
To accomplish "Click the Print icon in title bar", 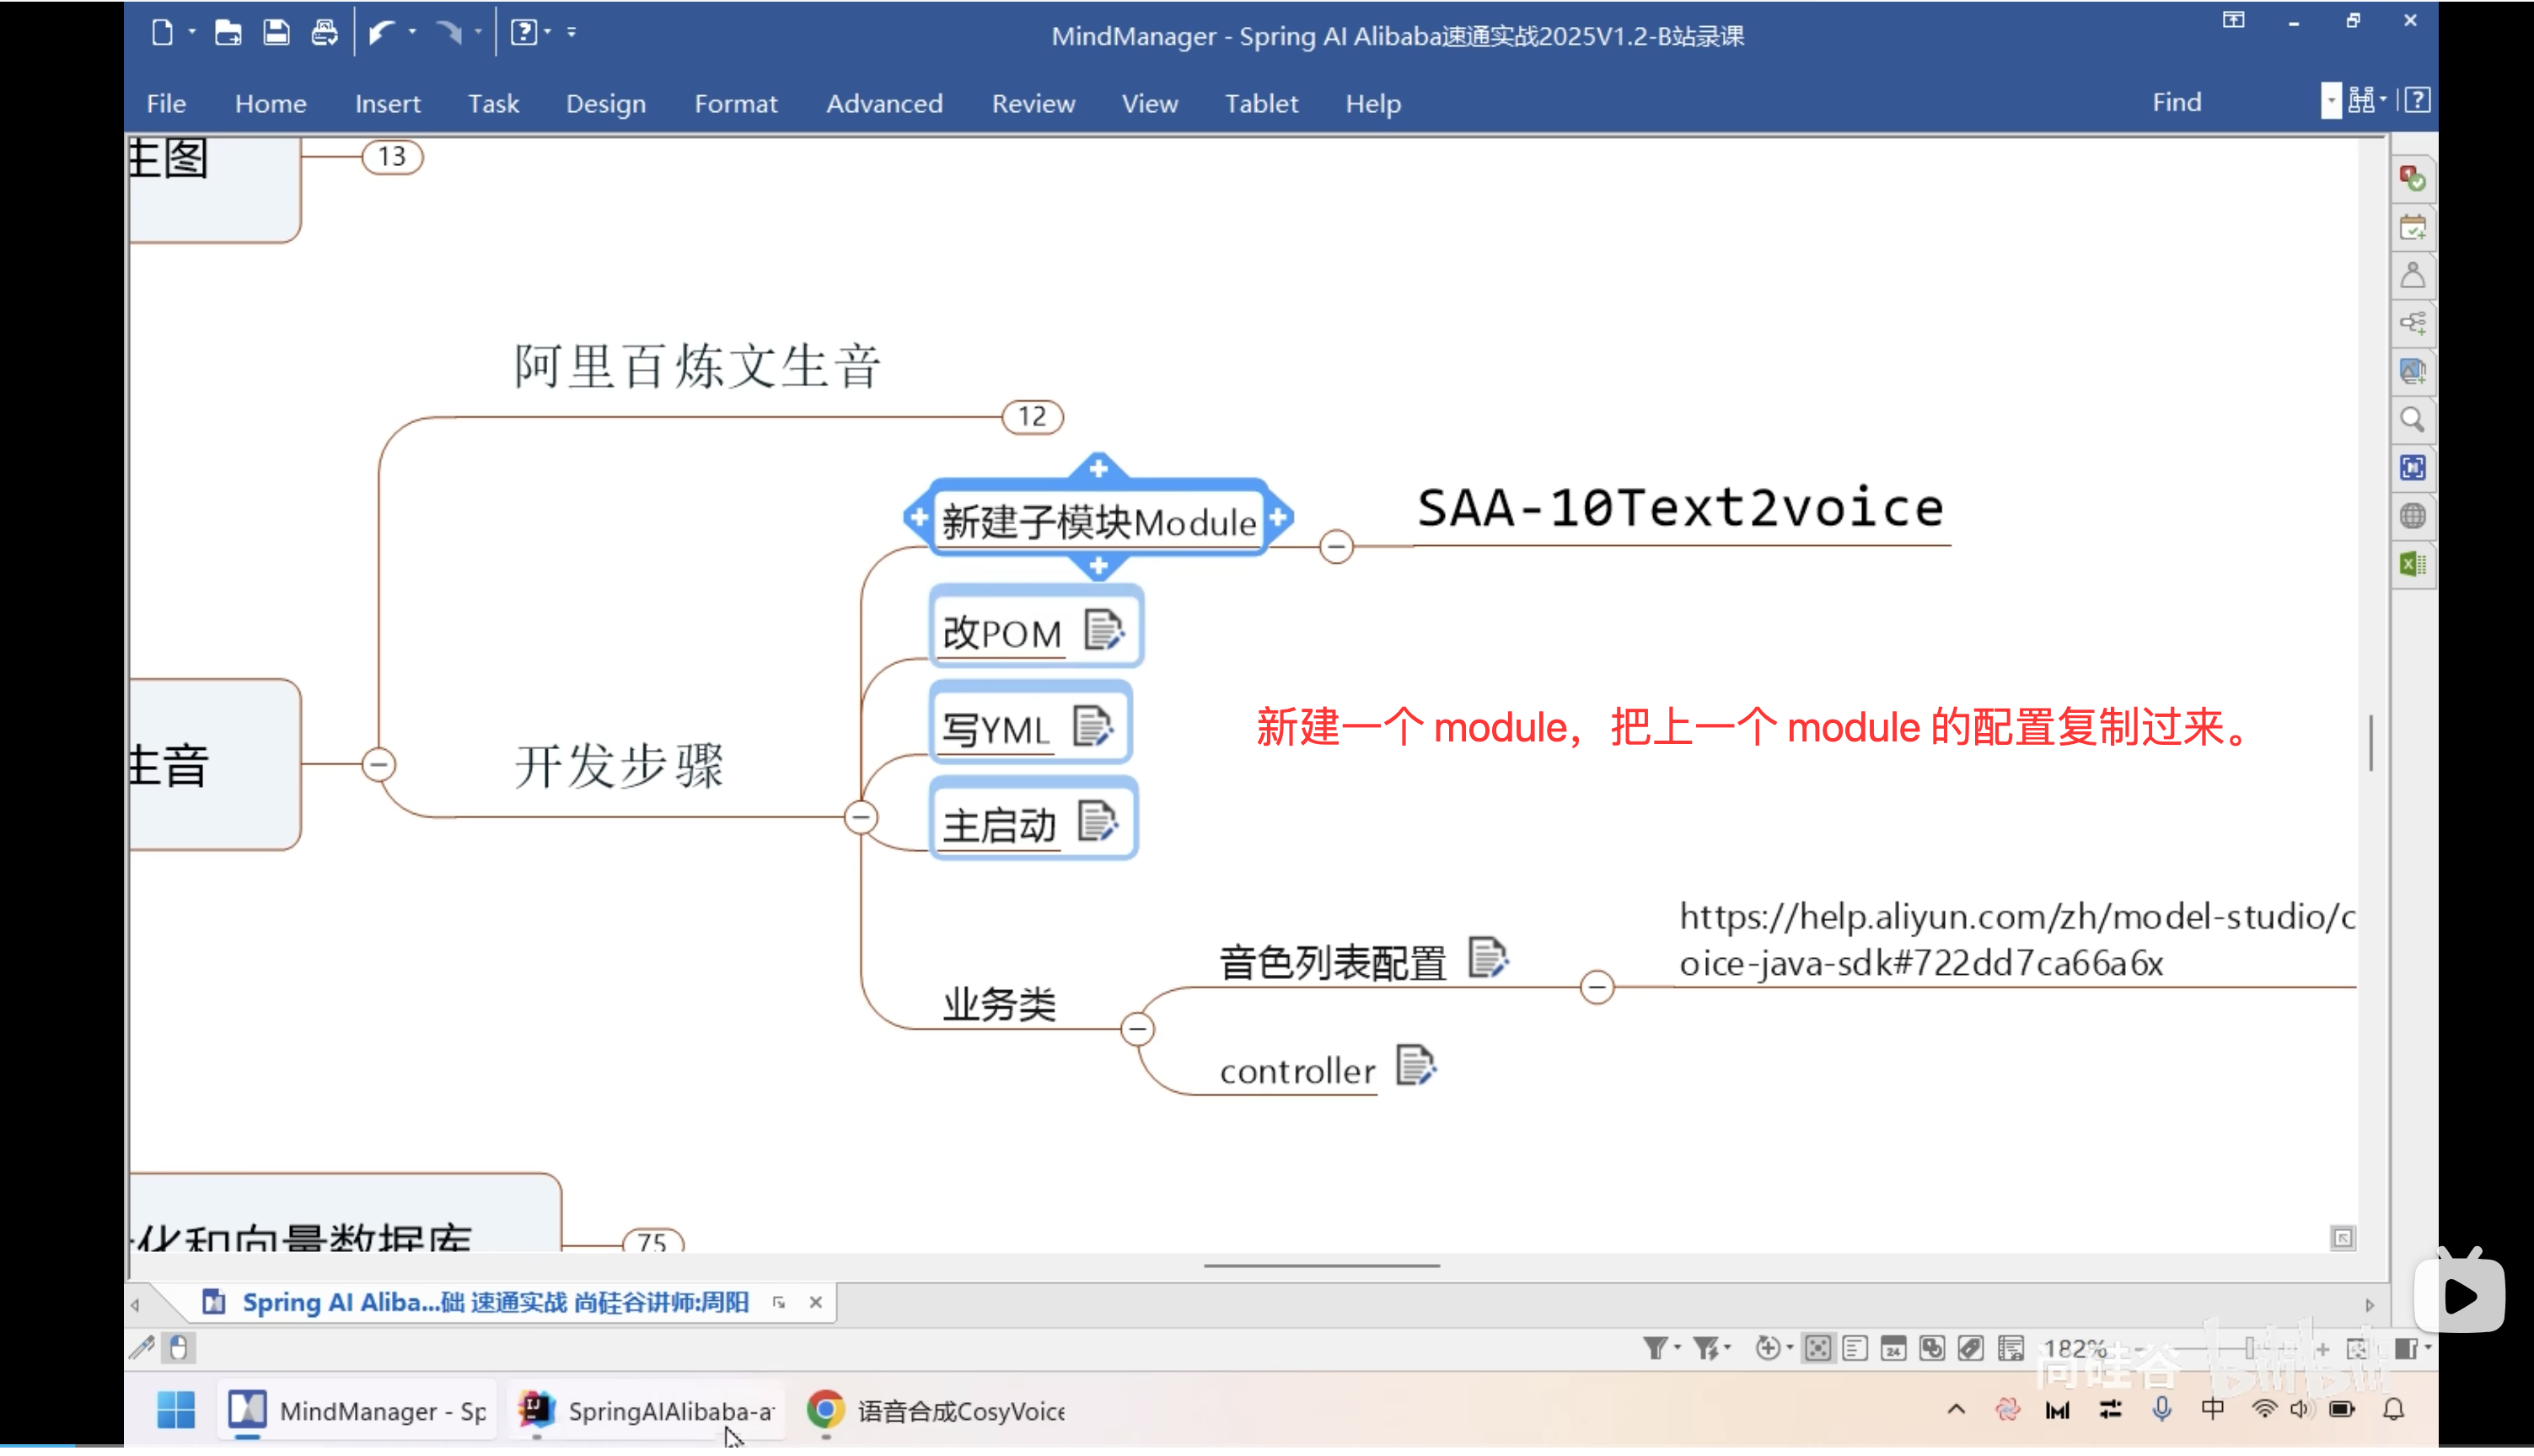I will pos(325,33).
